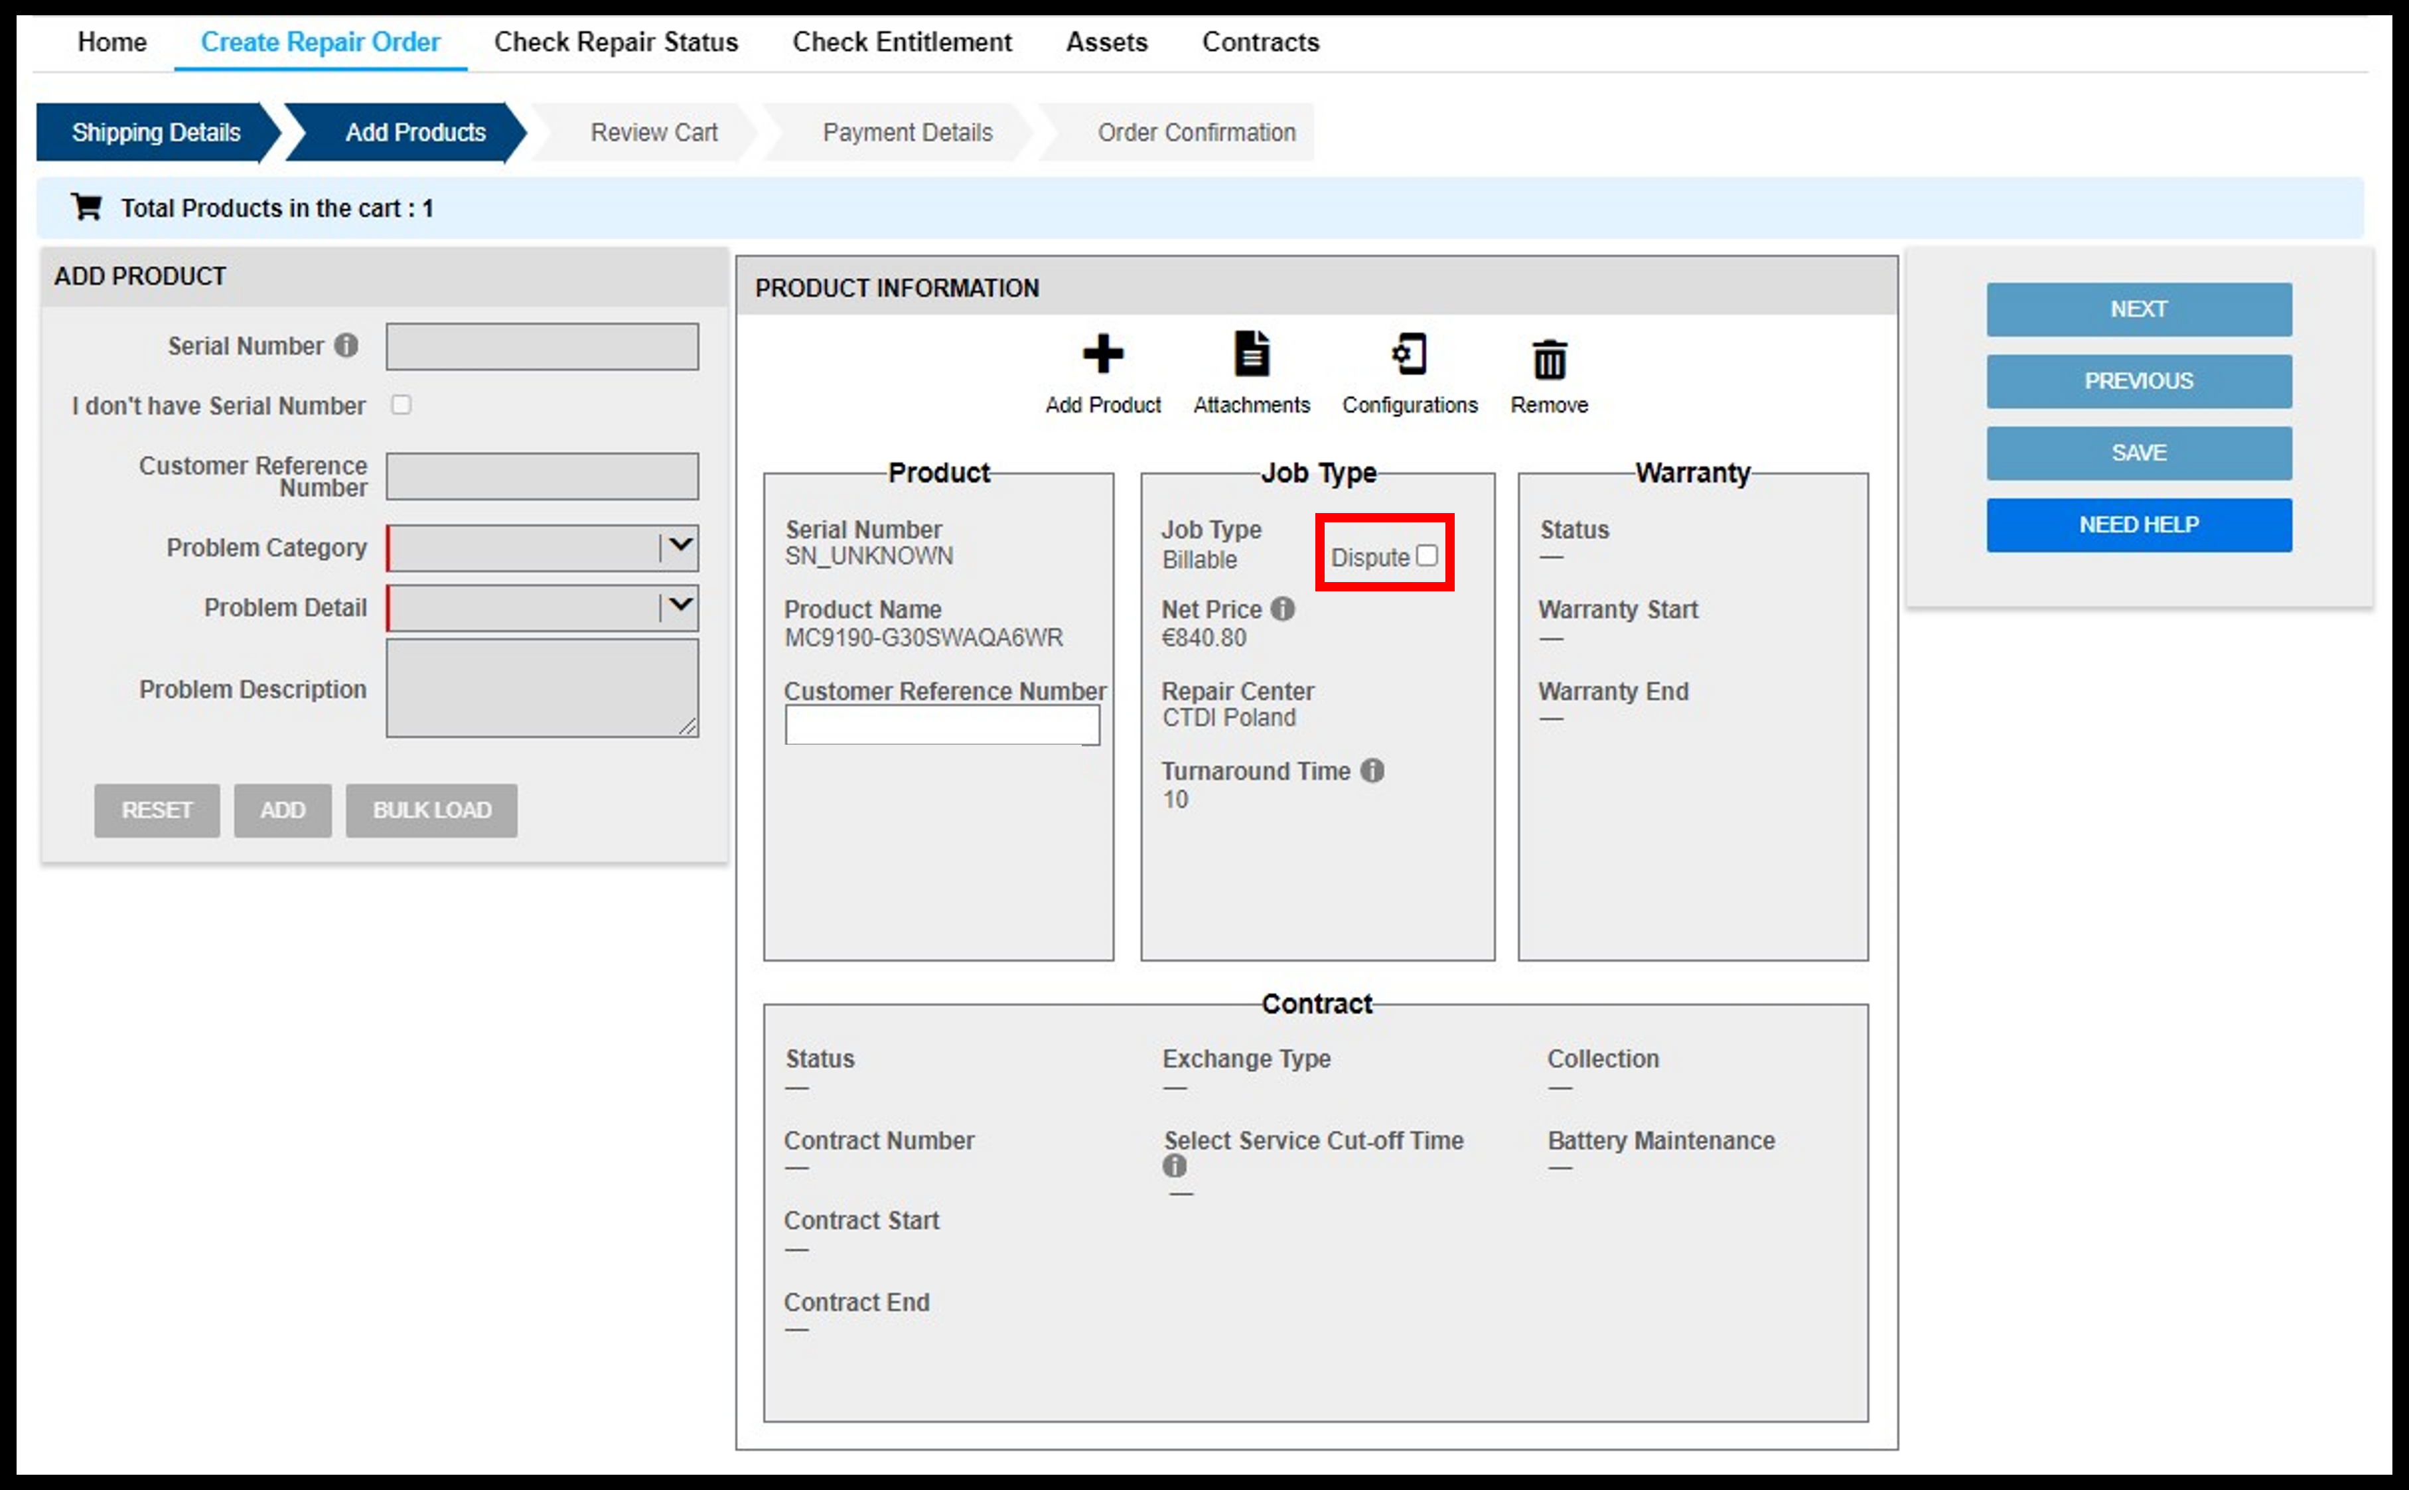Click the Service Cut-off Time info icon
Image resolution: width=2409 pixels, height=1490 pixels.
1173,1166
